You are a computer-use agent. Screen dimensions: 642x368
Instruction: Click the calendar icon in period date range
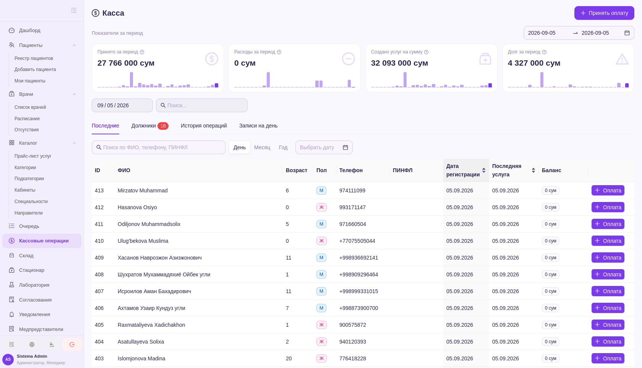click(x=627, y=33)
